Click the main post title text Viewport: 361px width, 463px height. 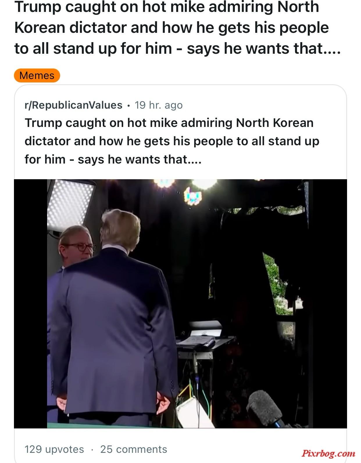177,28
